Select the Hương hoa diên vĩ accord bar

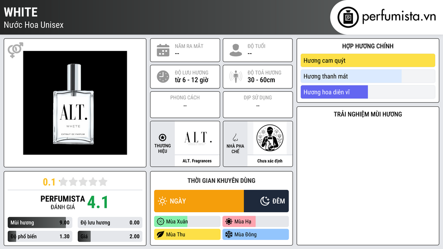[x=368, y=92]
